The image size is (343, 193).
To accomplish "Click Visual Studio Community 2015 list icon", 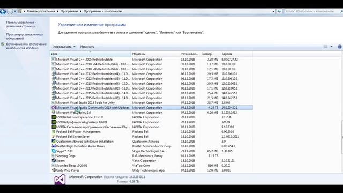I will 54,107.
